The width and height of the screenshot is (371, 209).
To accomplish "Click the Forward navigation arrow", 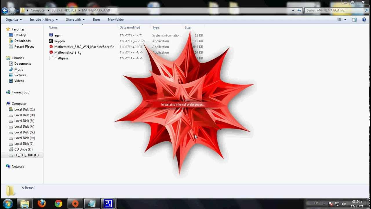I will point(12,10).
